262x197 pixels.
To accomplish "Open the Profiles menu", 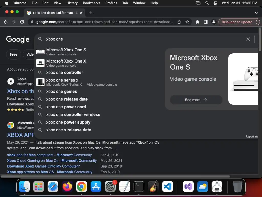I will (x=111, y=3).
